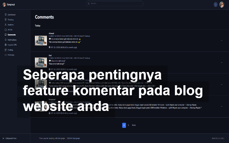Click the Posting edit icon
Screen dimensions: 229x143
click(6, 50)
